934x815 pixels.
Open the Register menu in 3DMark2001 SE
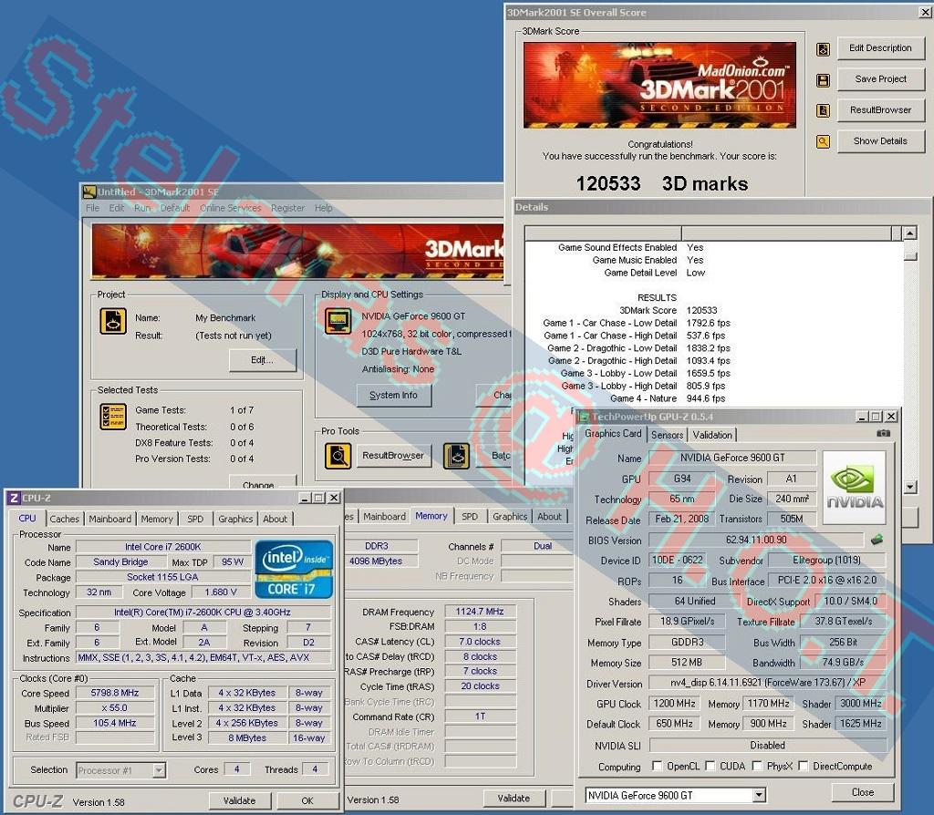point(287,208)
